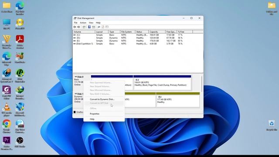The image size is (279, 157).
Task: Sort by the Capacity column header
Action: click(x=157, y=32)
